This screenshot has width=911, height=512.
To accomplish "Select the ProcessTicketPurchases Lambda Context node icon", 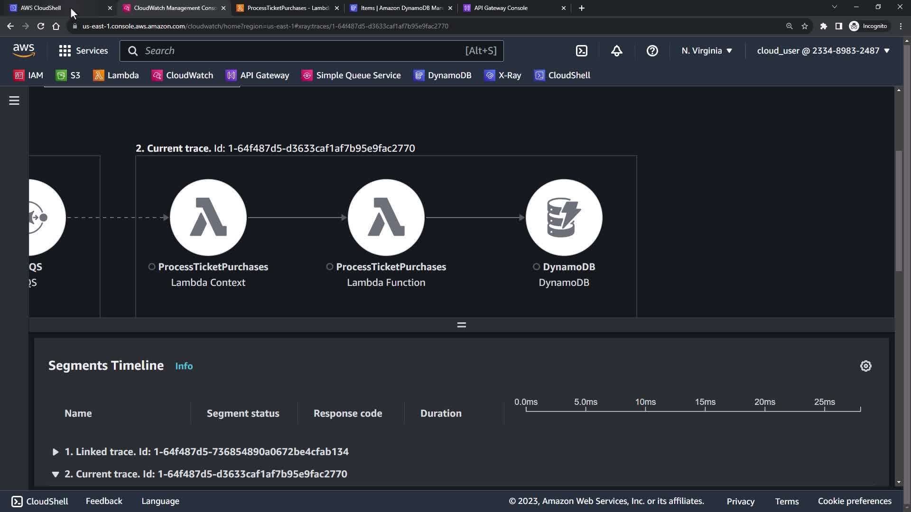I will click(x=208, y=218).
